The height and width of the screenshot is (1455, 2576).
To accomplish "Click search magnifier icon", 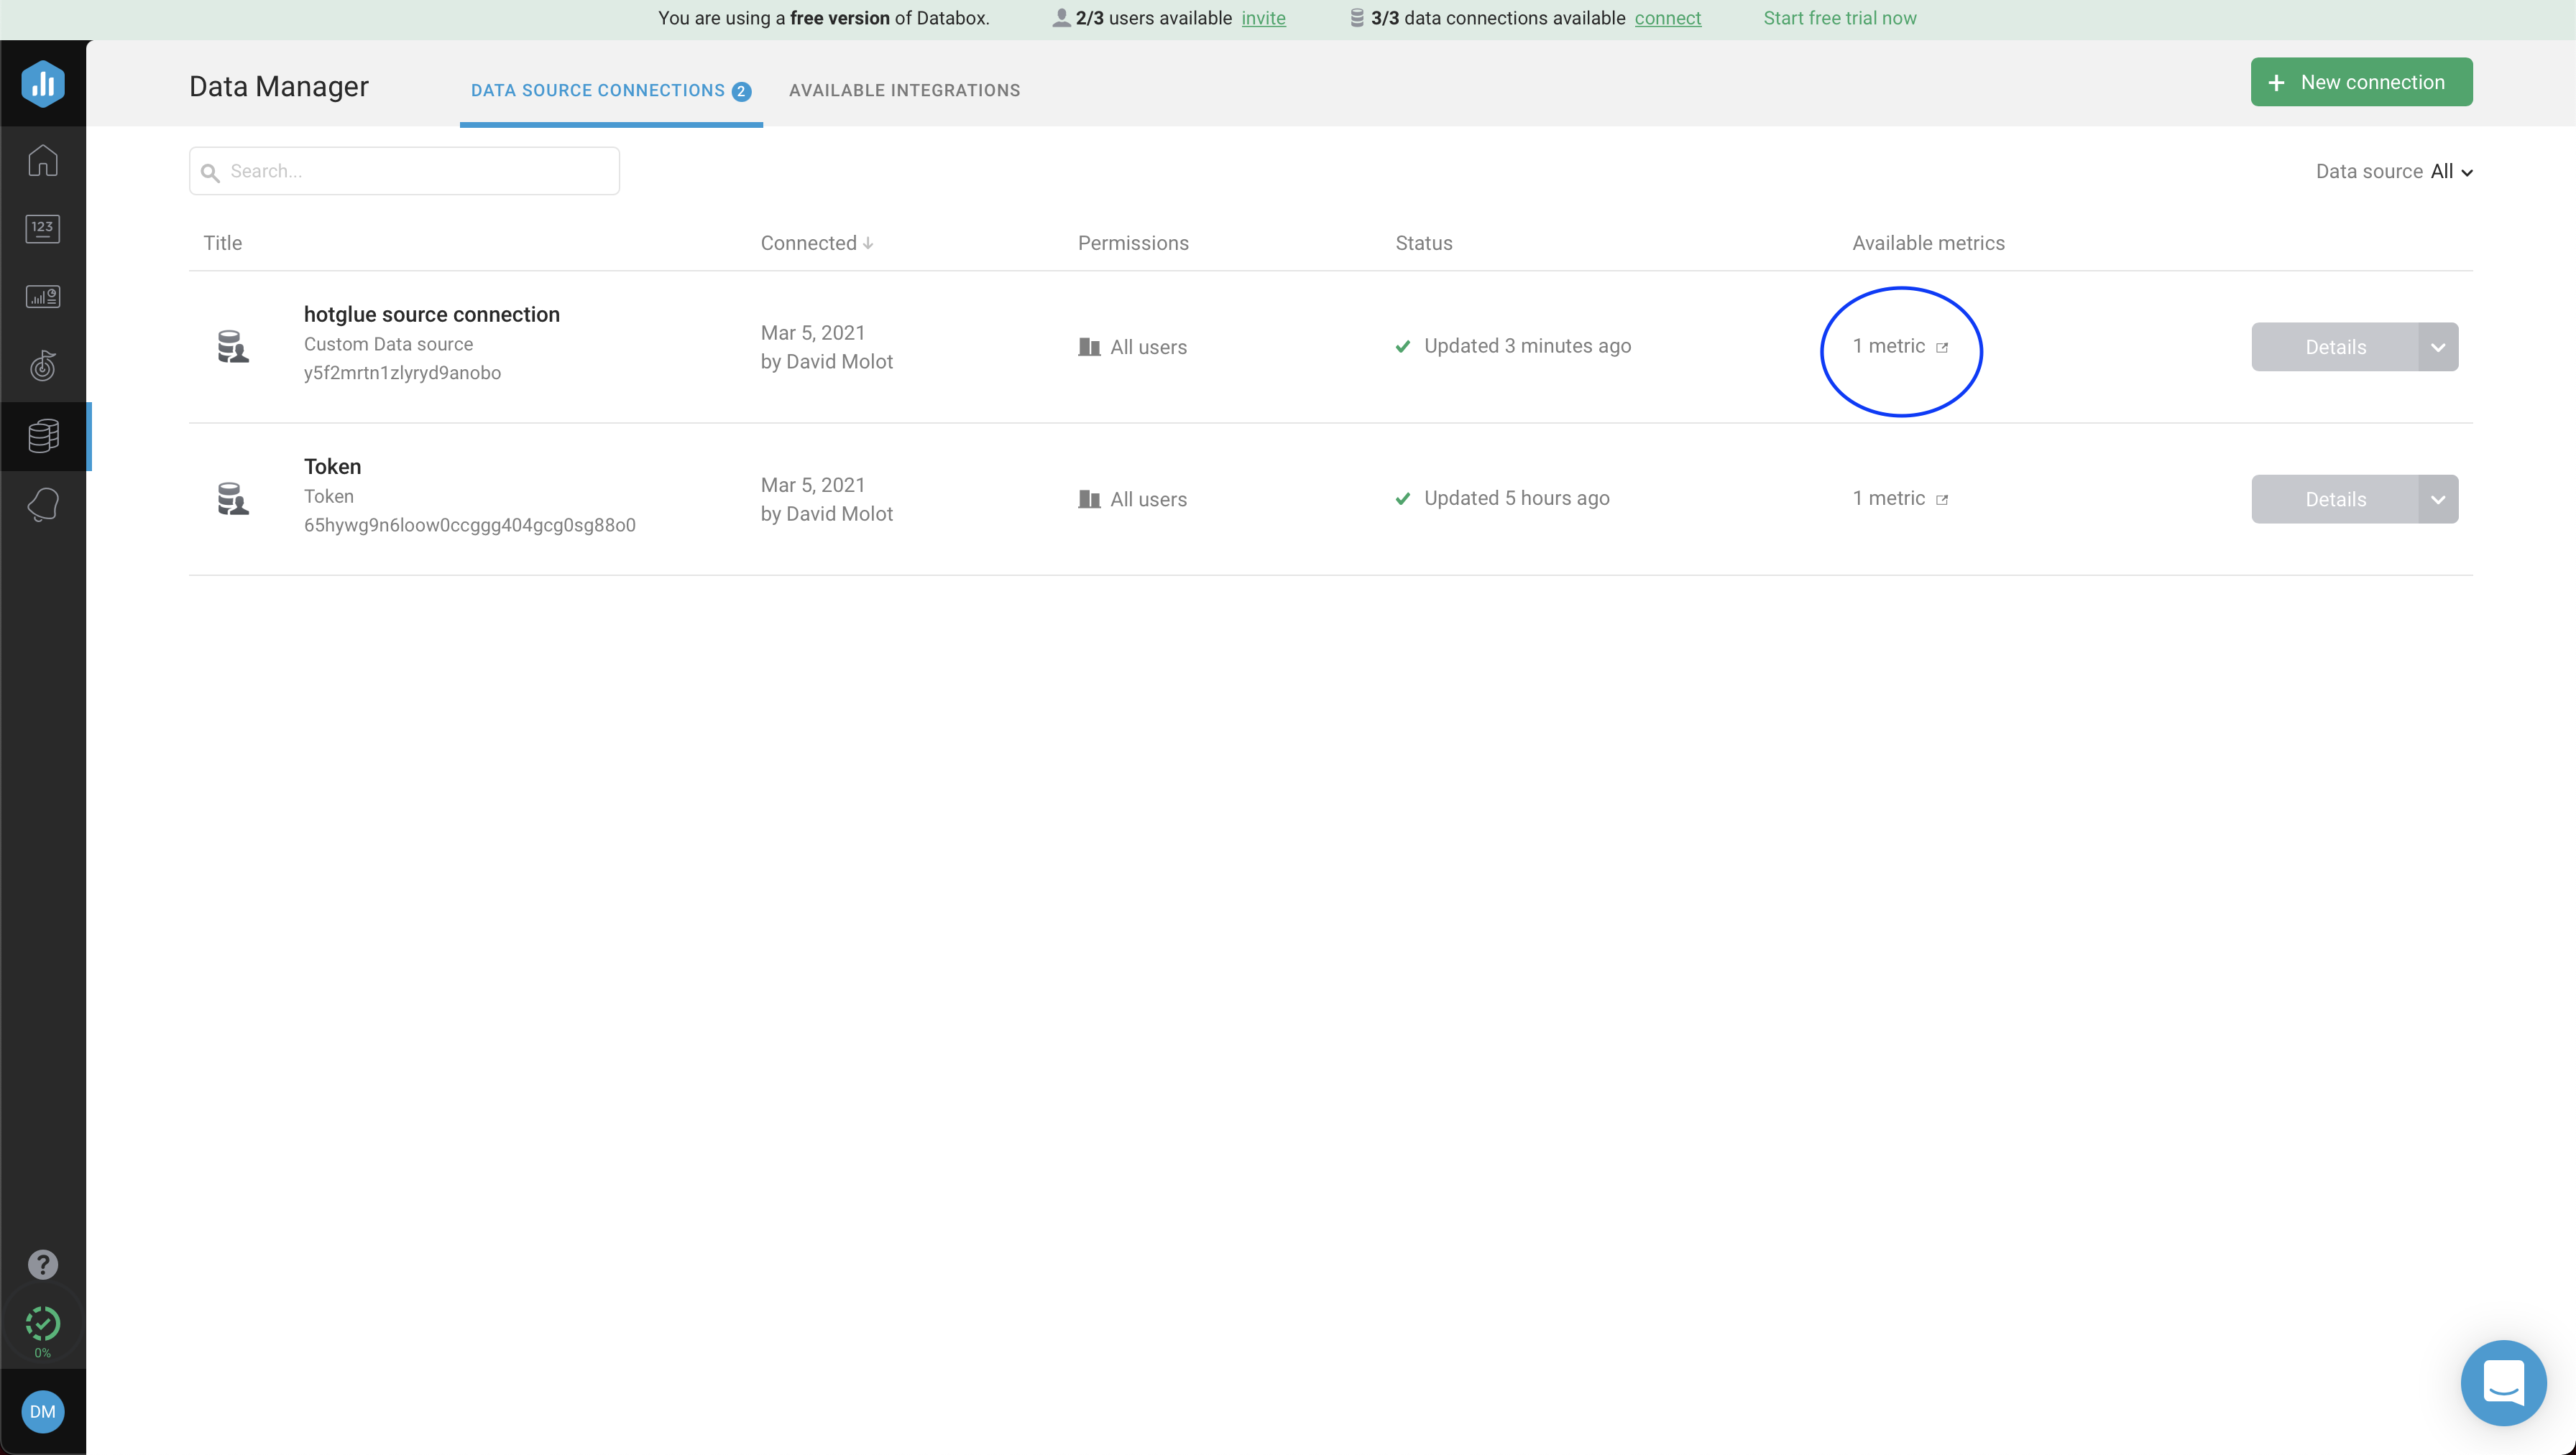I will [x=210, y=173].
